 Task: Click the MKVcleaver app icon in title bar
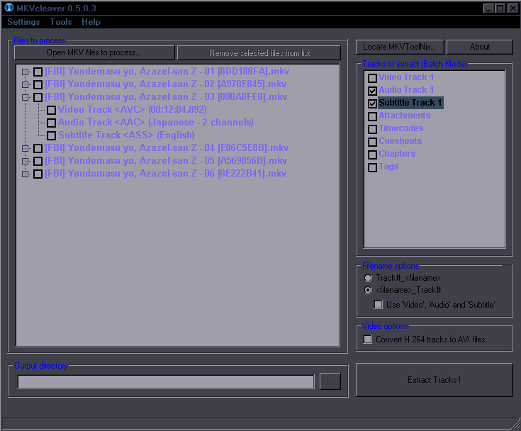tap(9, 8)
